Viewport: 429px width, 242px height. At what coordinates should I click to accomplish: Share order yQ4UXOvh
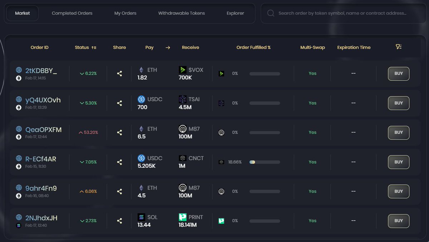(x=119, y=103)
